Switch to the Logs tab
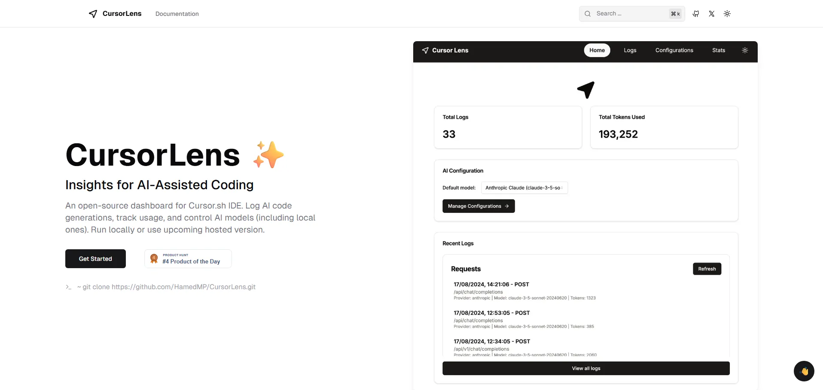The height and width of the screenshot is (390, 823). pyautogui.click(x=630, y=50)
